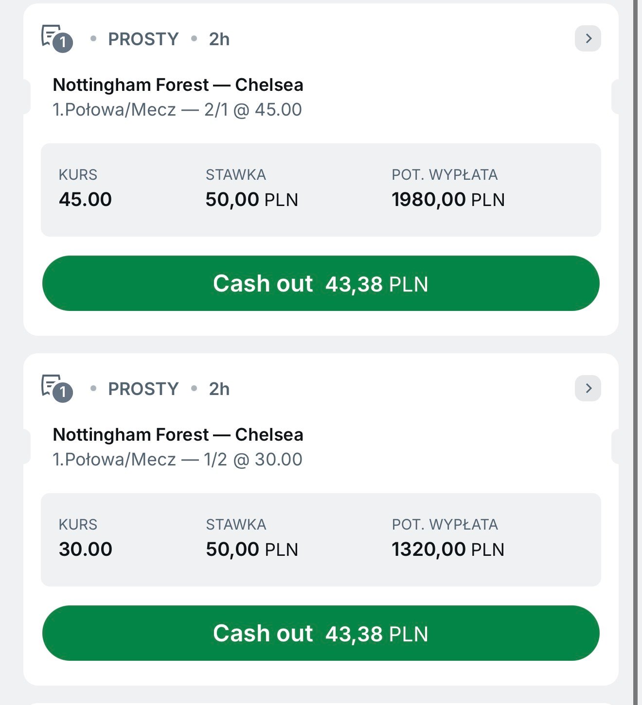Open the match title on the 45.00 bet
Image resolution: width=642 pixels, height=705 pixels.
point(178,85)
